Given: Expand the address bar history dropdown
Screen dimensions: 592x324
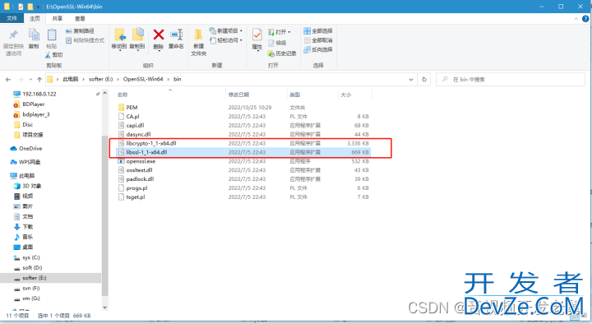Looking at the screenshot, I should (411, 79).
